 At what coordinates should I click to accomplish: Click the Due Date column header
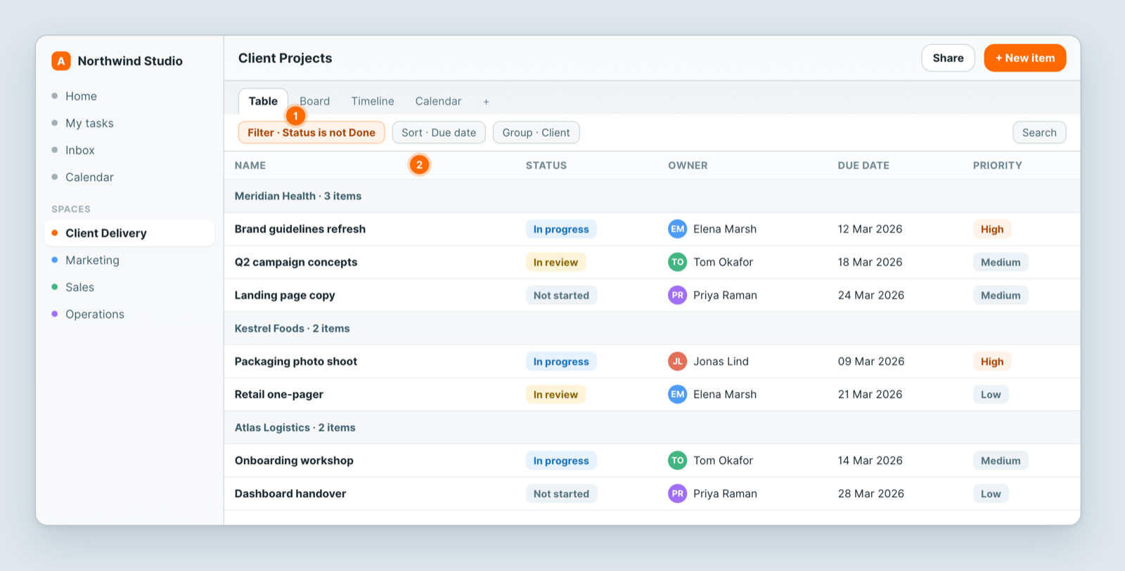[x=863, y=166]
